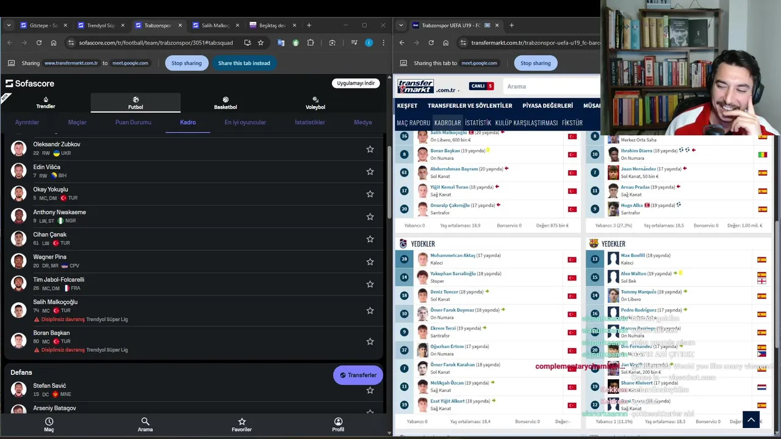Click Transfermarkt scroll-to-top arrow button
The height and width of the screenshot is (439, 781).
pyautogui.click(x=751, y=419)
